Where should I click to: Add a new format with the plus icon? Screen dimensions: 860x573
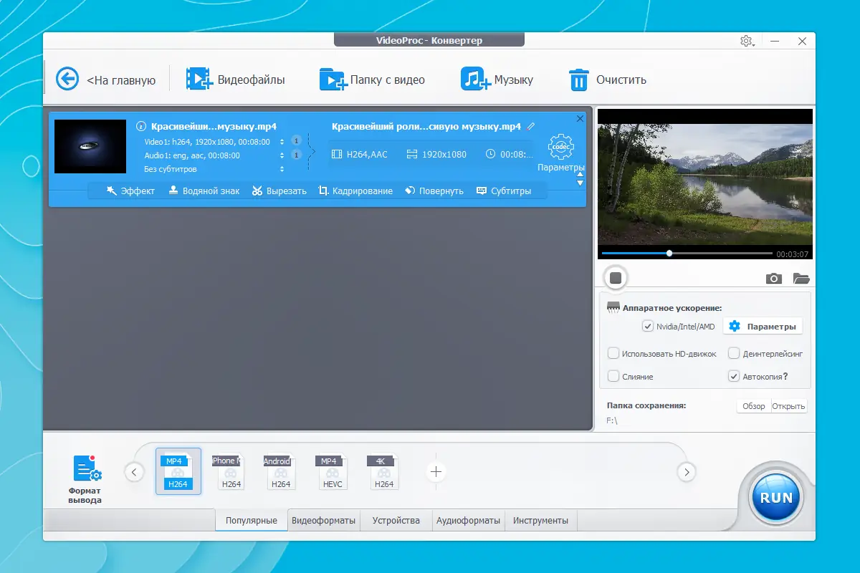[x=436, y=471]
